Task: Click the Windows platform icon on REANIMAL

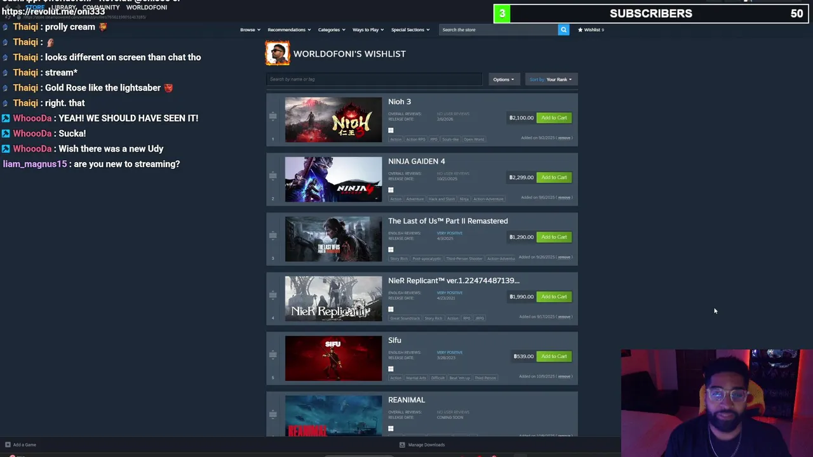Action: [x=391, y=428]
